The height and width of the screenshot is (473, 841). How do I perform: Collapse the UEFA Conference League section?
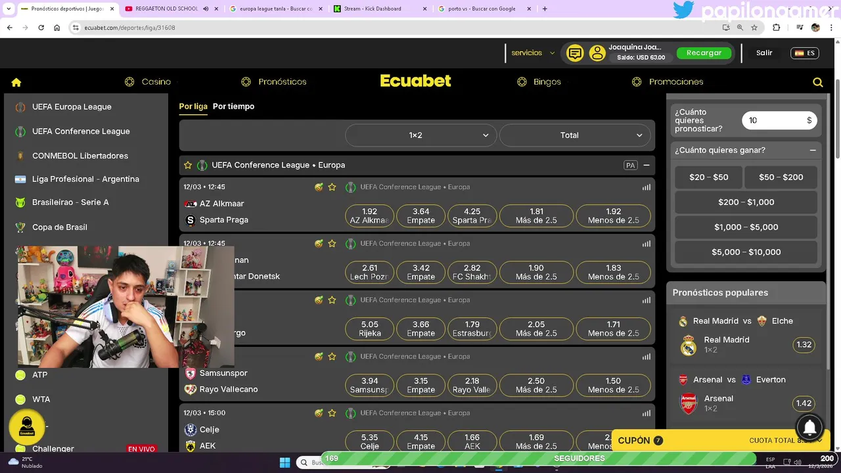coord(647,166)
